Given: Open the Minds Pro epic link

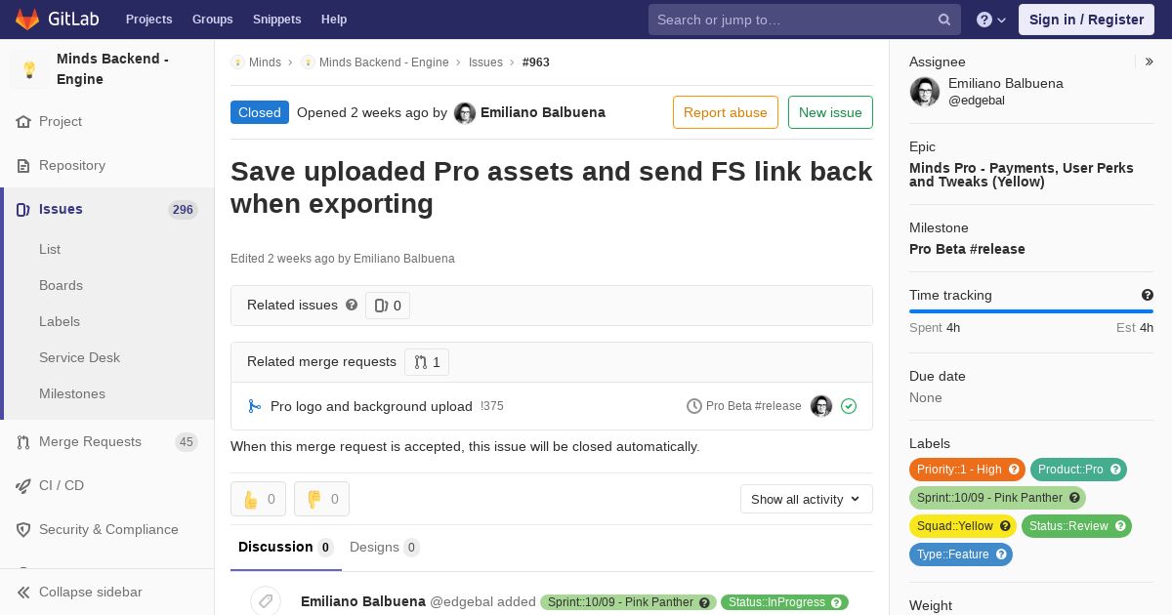Looking at the screenshot, I should pos(1022,175).
